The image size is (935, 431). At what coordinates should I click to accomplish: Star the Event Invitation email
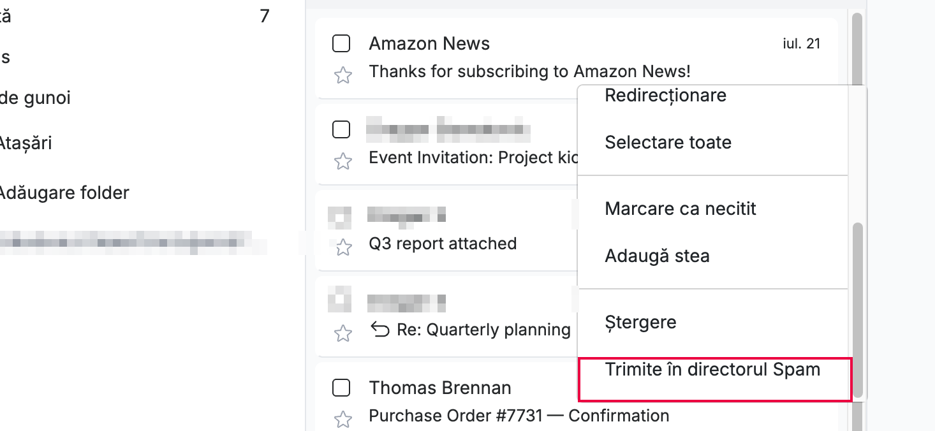[343, 161]
